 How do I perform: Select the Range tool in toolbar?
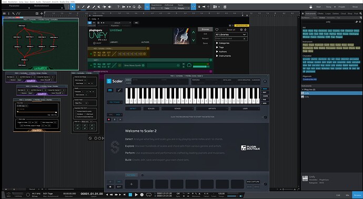(x=78, y=7)
